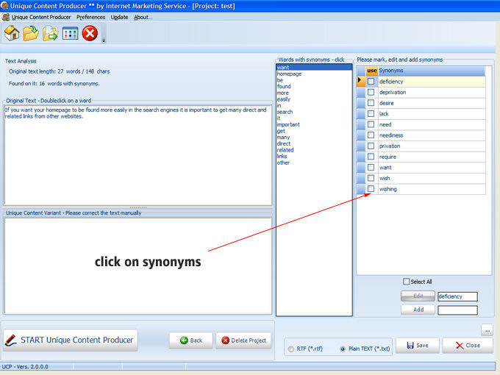Choose Plain TEXT (*.txt) output format
500x375 pixels.
coord(343,349)
